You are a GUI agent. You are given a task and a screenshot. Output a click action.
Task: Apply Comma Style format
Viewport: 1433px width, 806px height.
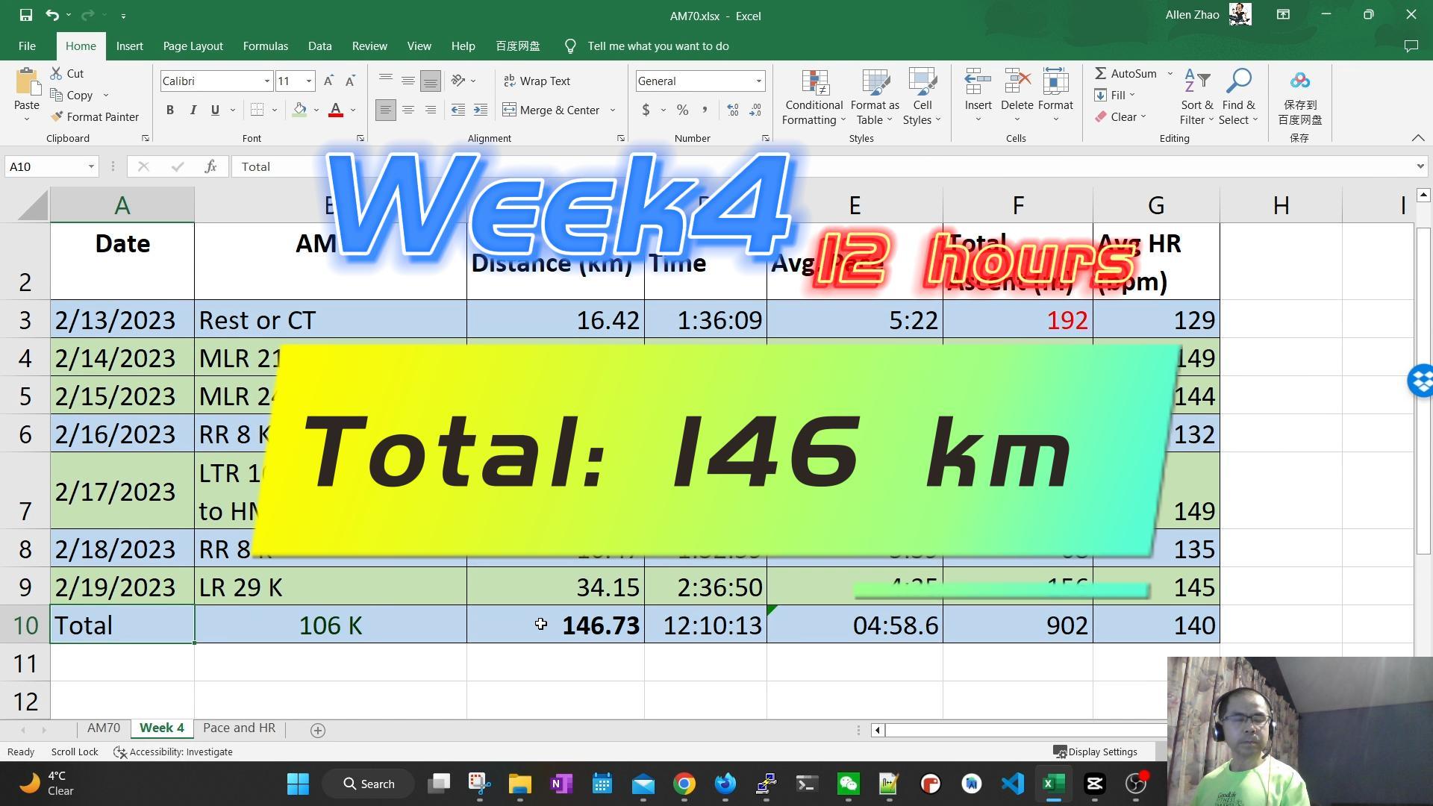click(705, 110)
